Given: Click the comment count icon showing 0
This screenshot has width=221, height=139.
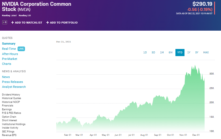Looking at the screenshot, I should [5, 22].
